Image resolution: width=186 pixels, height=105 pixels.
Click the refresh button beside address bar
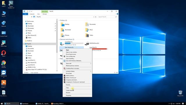coord(96,17)
